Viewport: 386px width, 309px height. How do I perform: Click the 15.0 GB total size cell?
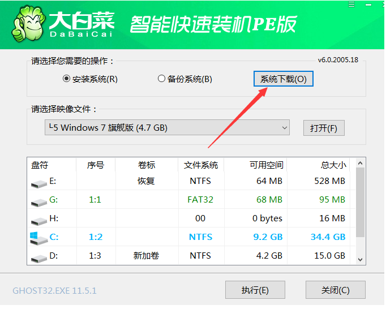[330, 256]
